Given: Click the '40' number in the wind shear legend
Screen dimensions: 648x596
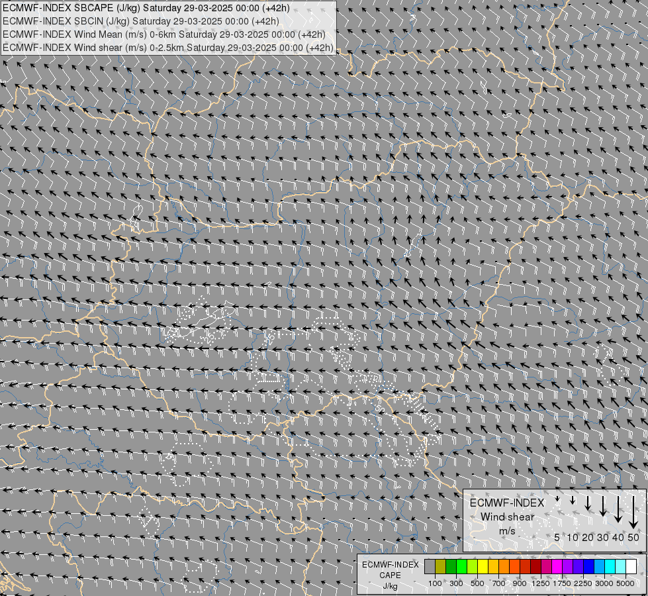Looking at the screenshot, I should 618,537.
